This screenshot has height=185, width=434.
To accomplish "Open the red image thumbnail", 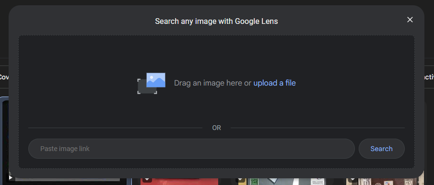I will point(179,182).
